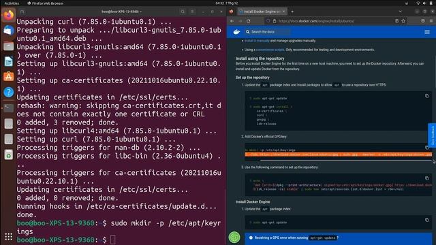Image resolution: width=436 pixels, height=245 pixels.
Task: Show Applications grid at dock bottom
Action: pyautogui.click(x=9, y=236)
